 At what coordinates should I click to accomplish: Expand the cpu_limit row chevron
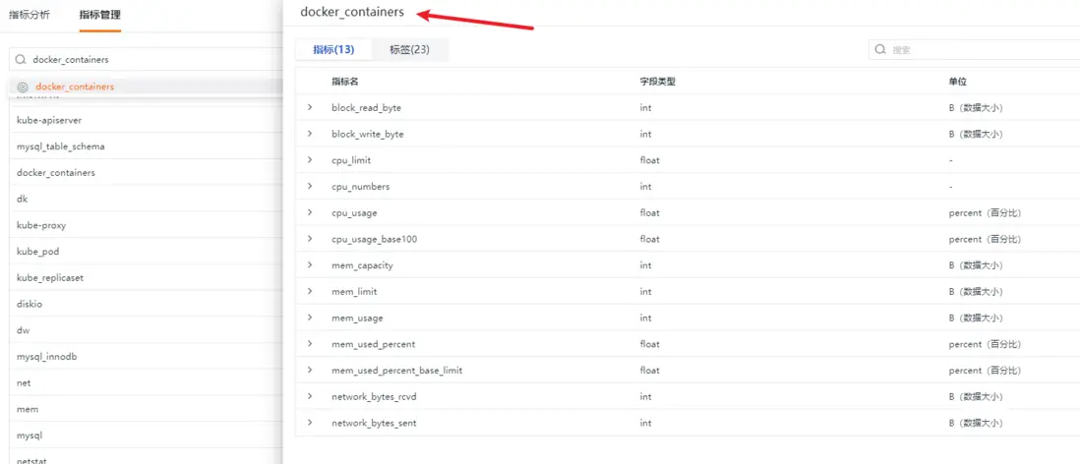point(310,159)
